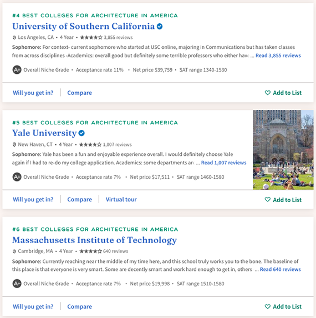Image resolution: width=316 pixels, height=318 pixels.
Task: Click the A+ grade badge for MIT
Action: 17,284
